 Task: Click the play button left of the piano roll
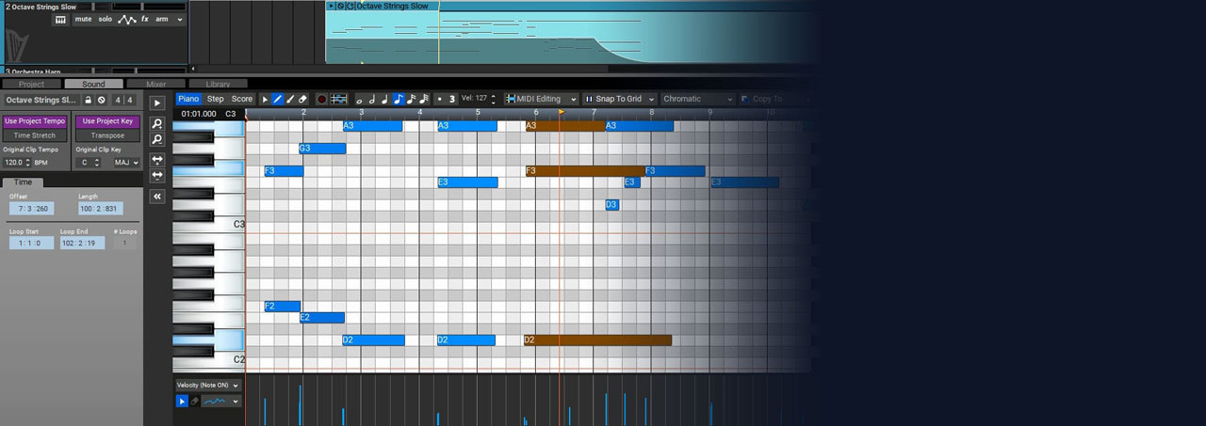coord(157,103)
